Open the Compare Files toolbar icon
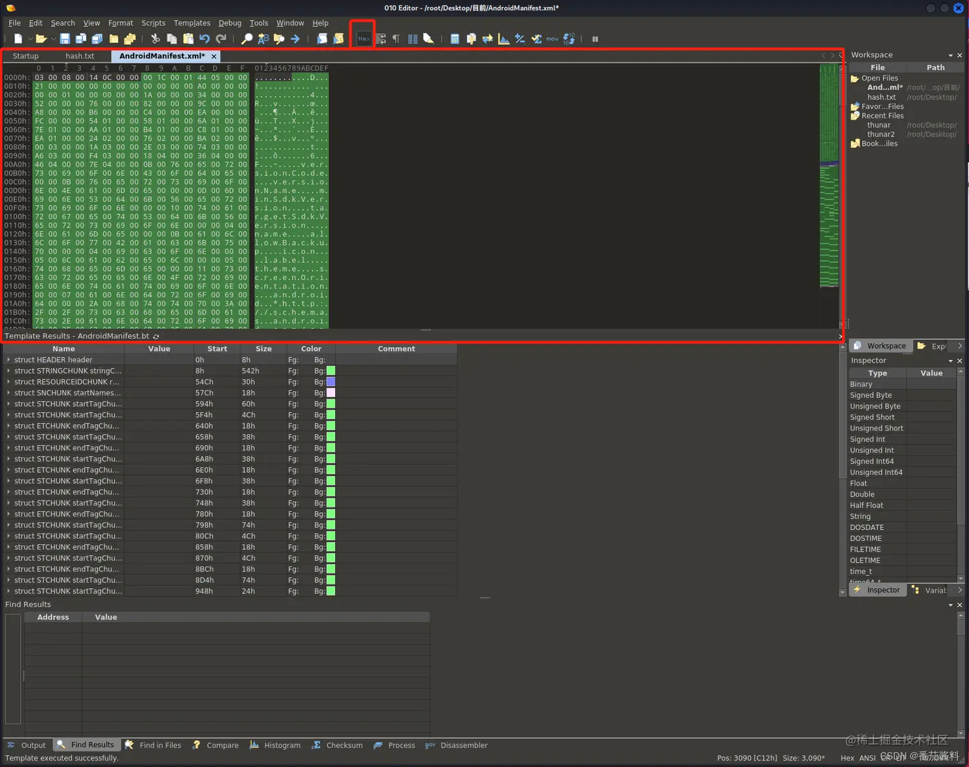This screenshot has height=767, width=969. pos(471,39)
